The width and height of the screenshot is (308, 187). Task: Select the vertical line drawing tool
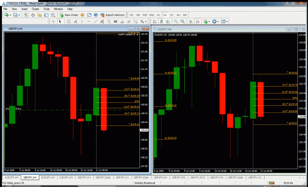[x=82, y=21]
